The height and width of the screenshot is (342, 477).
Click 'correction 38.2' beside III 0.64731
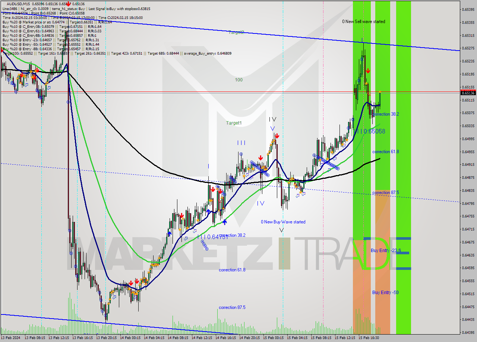(x=232, y=235)
